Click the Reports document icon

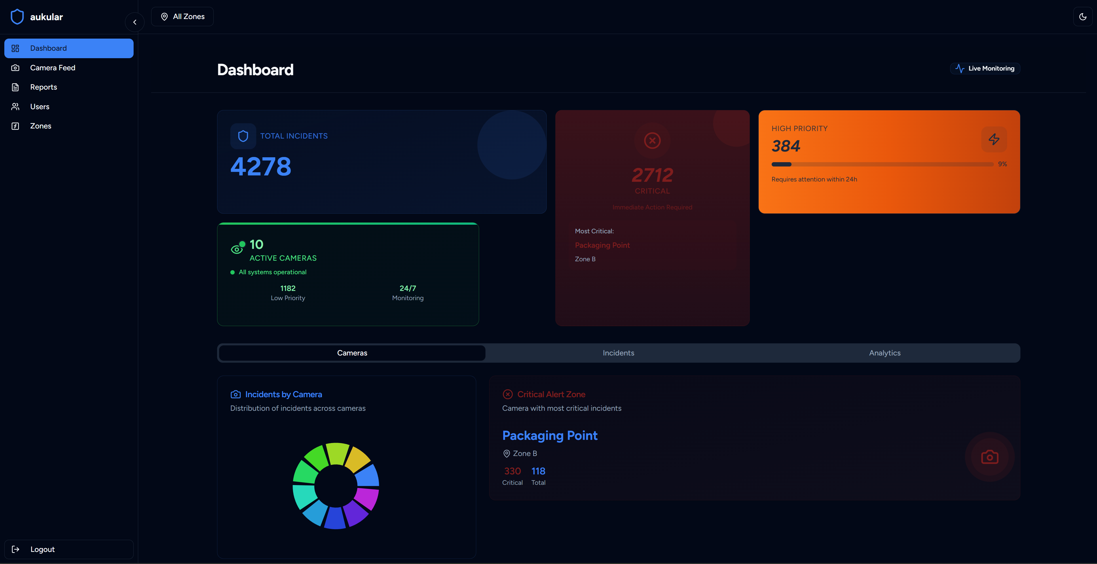(15, 87)
